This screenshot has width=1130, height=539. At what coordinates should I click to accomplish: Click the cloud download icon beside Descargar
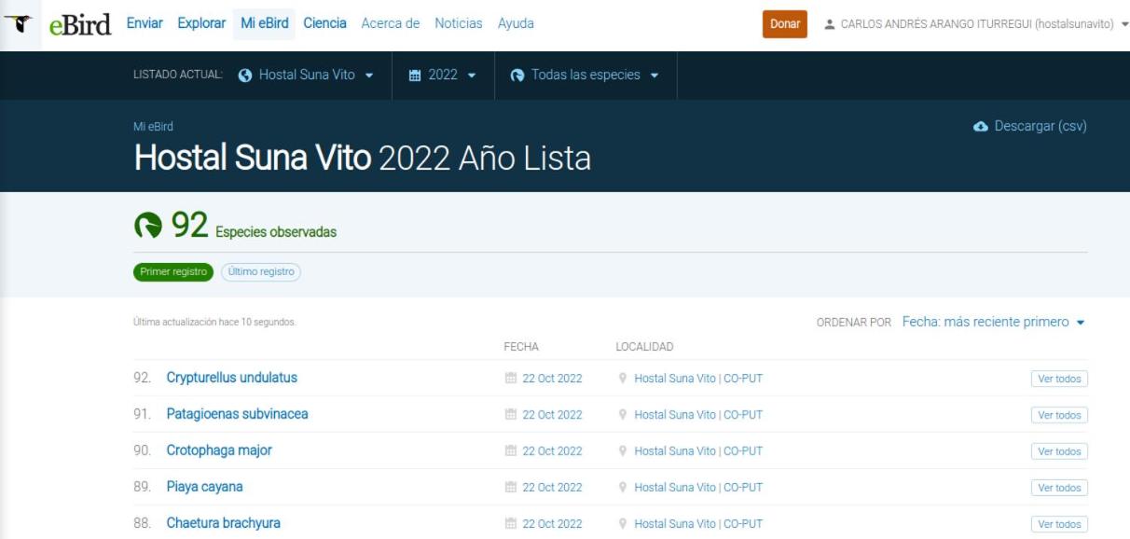pos(980,127)
